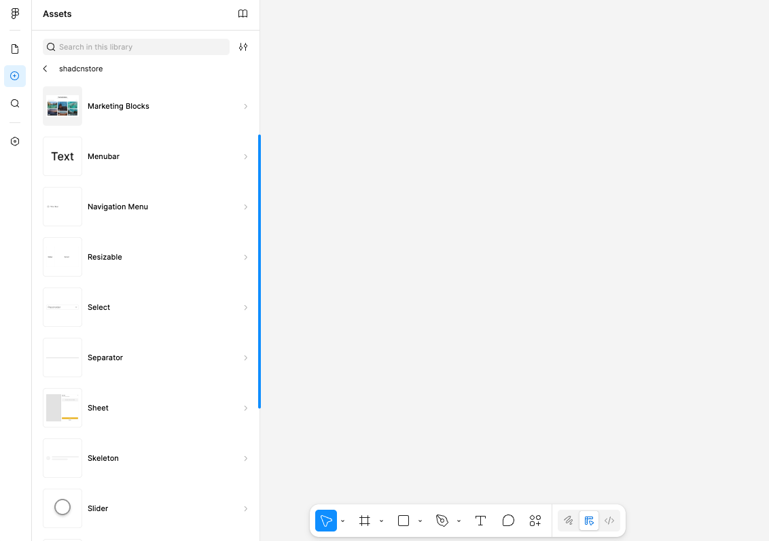Select the Pen tool

pyautogui.click(x=442, y=521)
